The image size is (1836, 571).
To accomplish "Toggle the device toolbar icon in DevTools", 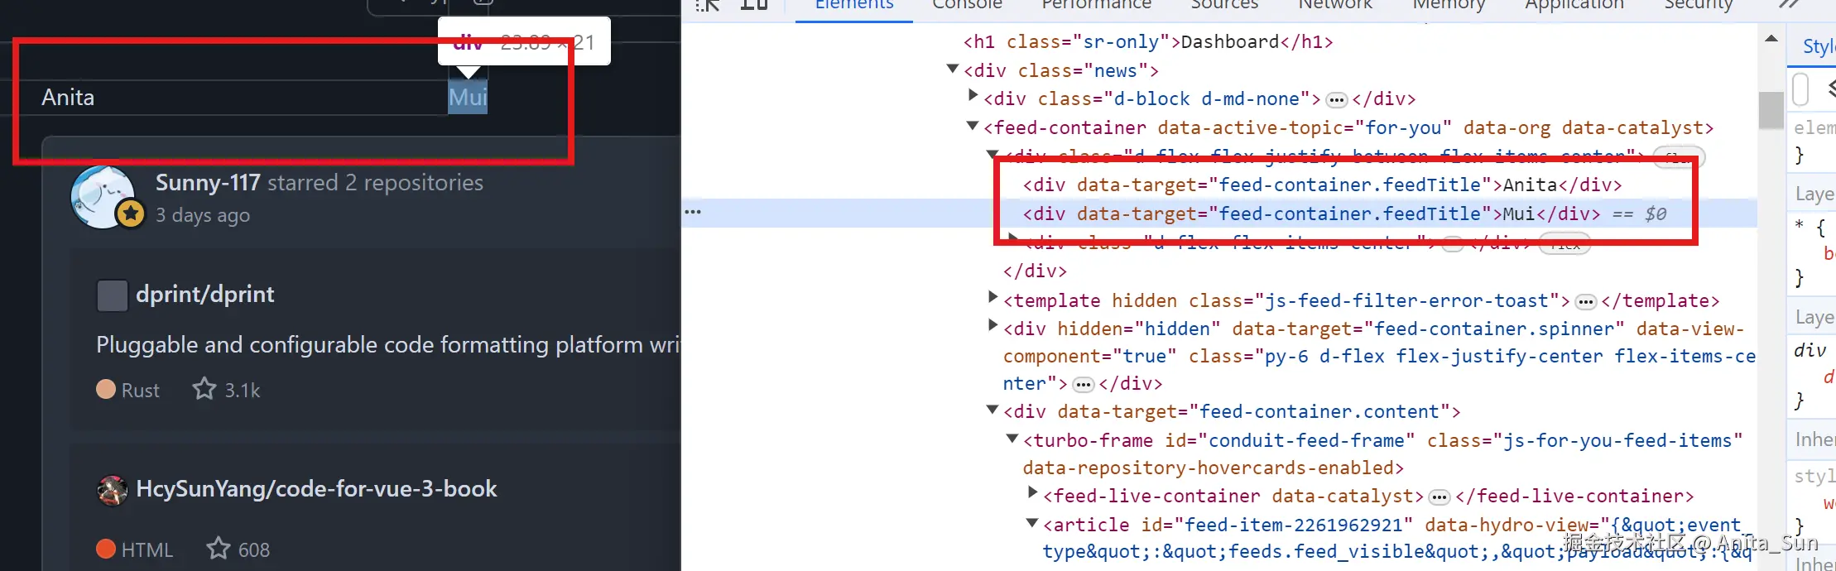I will pyautogui.click(x=754, y=4).
